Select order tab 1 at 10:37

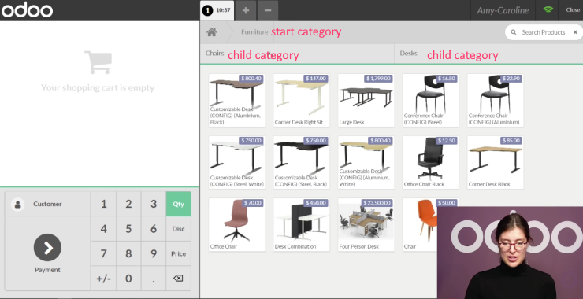tap(217, 10)
